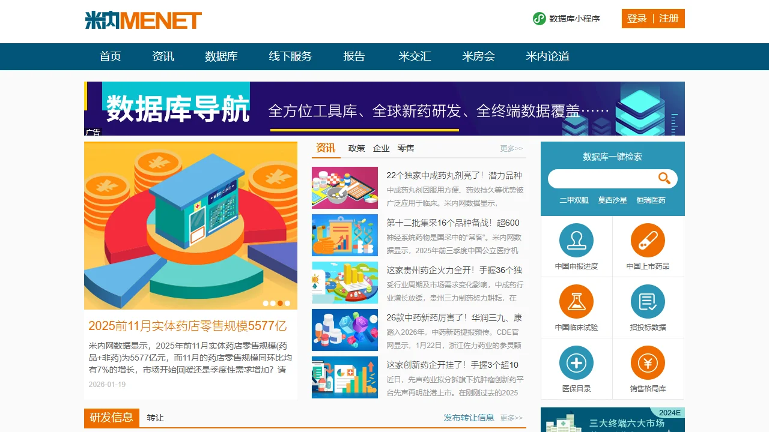Image resolution: width=769 pixels, height=432 pixels.
Task: Open the 中国临床试验 flask icon
Action: click(x=576, y=302)
